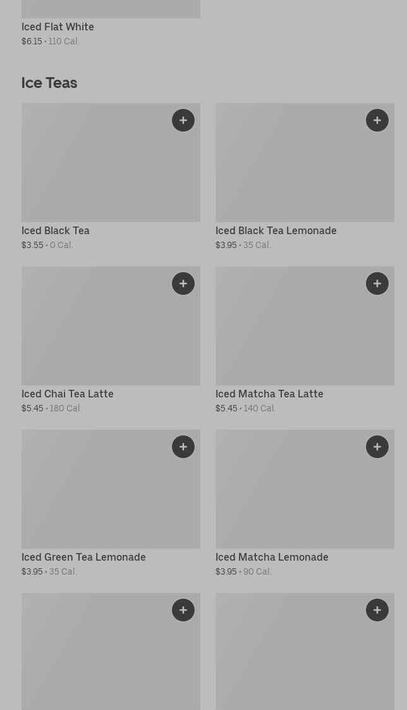Add Iced Black Tea Lemonade to cart
Screen dimensions: 407x710
click(377, 120)
